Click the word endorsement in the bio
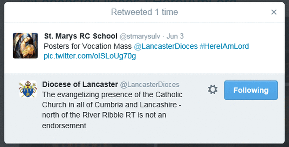Screen dimensions: 289x147 pos(64,126)
